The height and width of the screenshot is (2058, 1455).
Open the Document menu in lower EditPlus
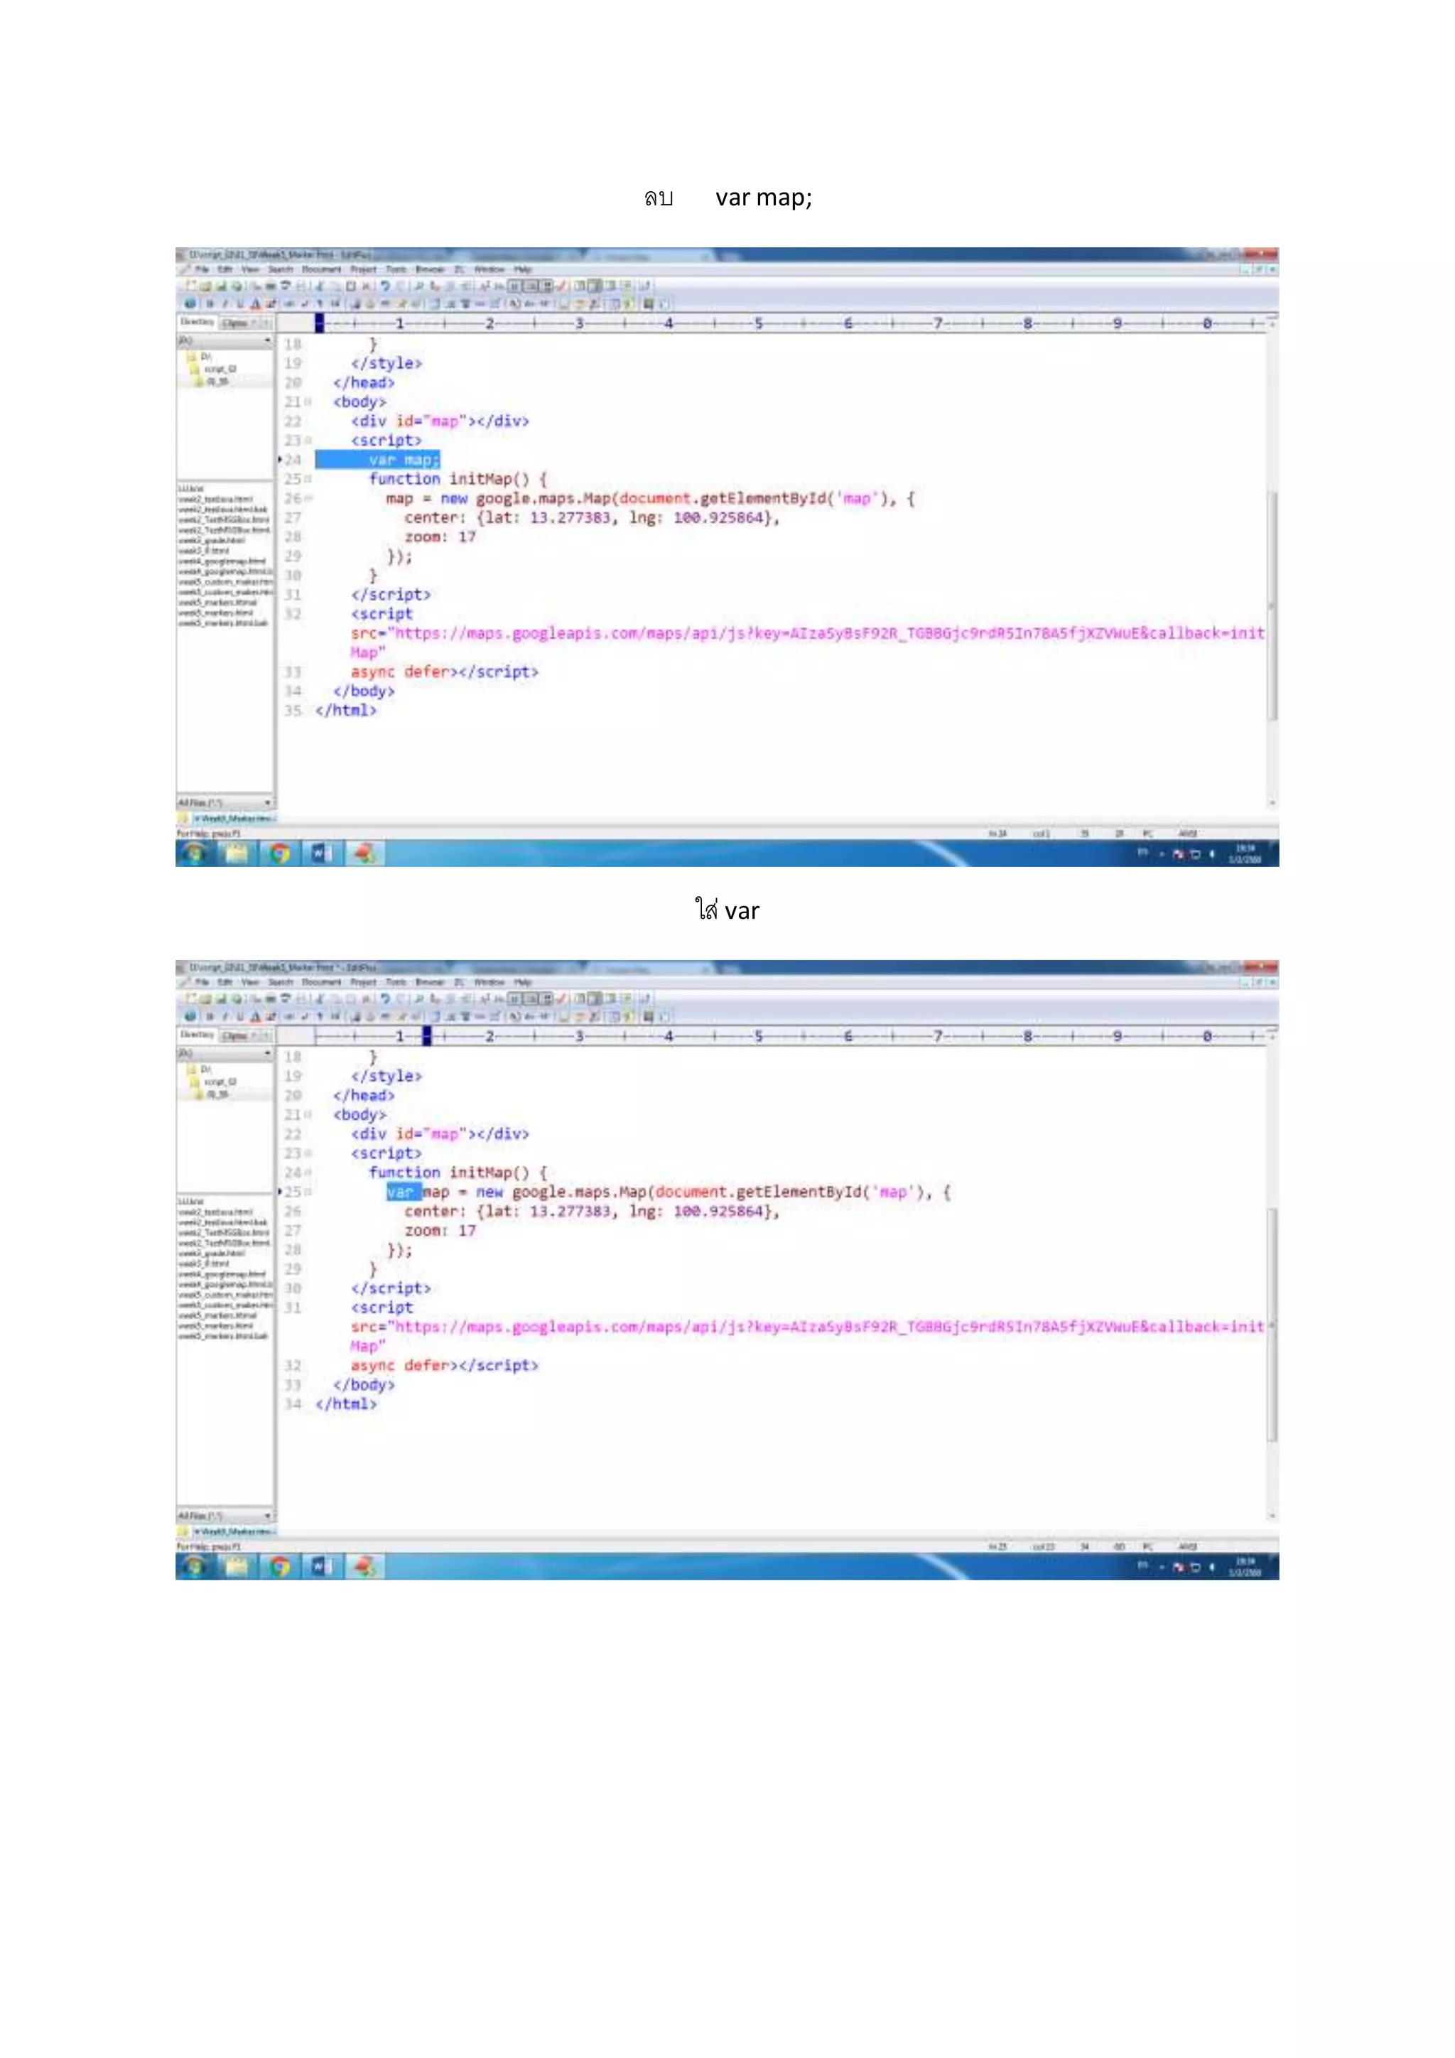(320, 982)
